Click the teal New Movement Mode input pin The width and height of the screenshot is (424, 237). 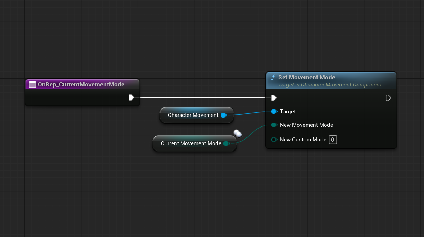coord(274,125)
